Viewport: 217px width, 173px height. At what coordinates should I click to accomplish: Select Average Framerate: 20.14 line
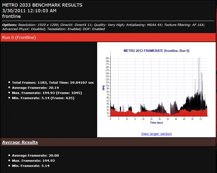point(35,88)
